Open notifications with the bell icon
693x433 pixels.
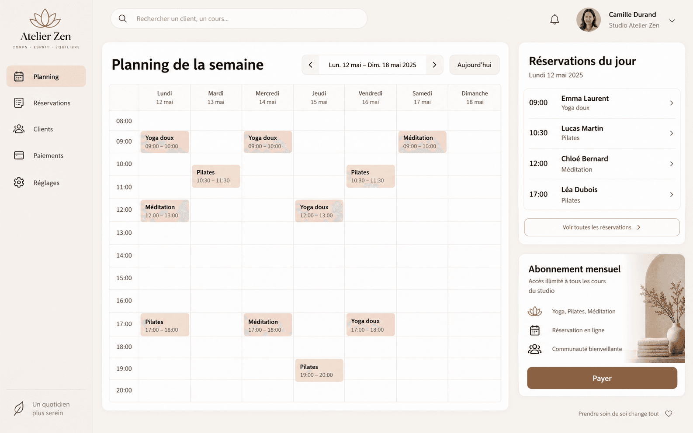(x=554, y=19)
